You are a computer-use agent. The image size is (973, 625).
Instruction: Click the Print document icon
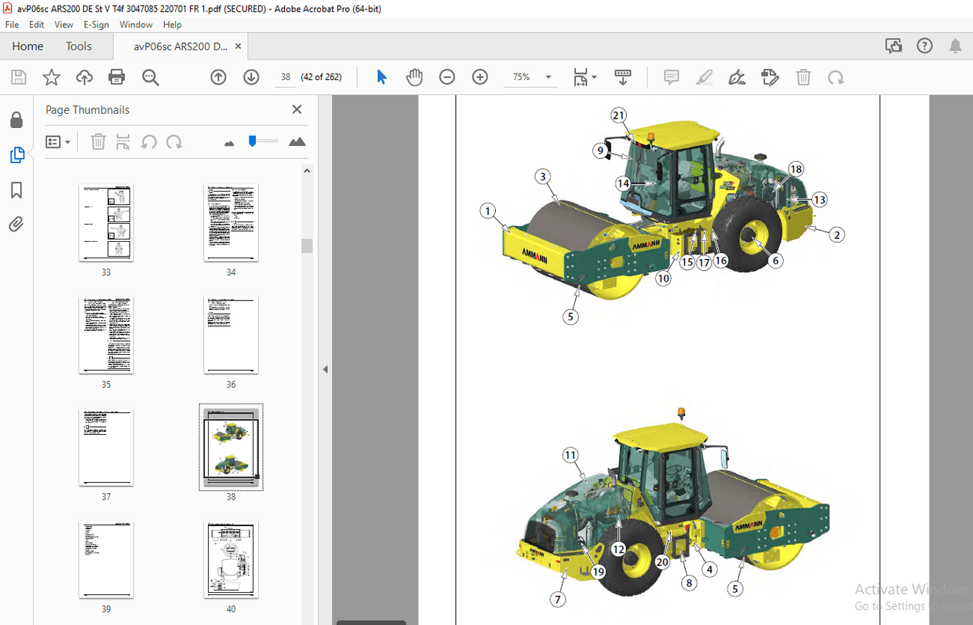tap(116, 77)
